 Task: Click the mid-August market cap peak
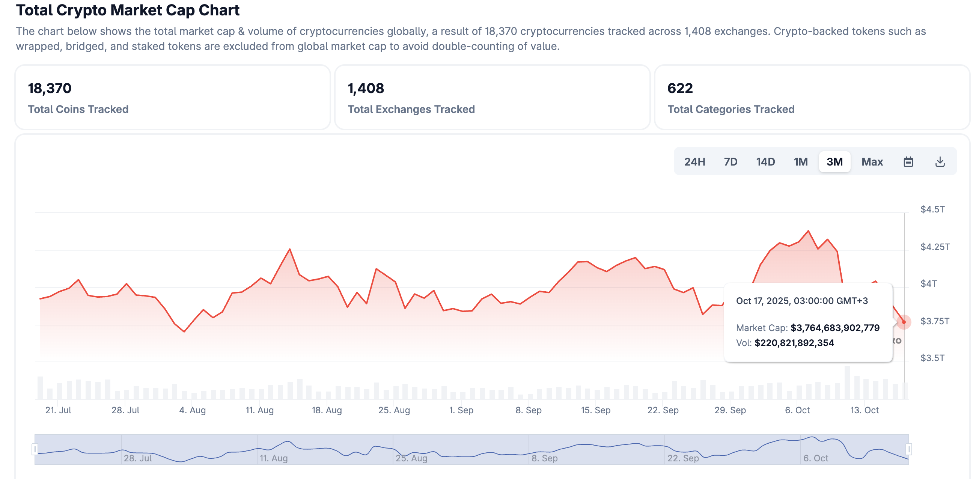point(290,249)
